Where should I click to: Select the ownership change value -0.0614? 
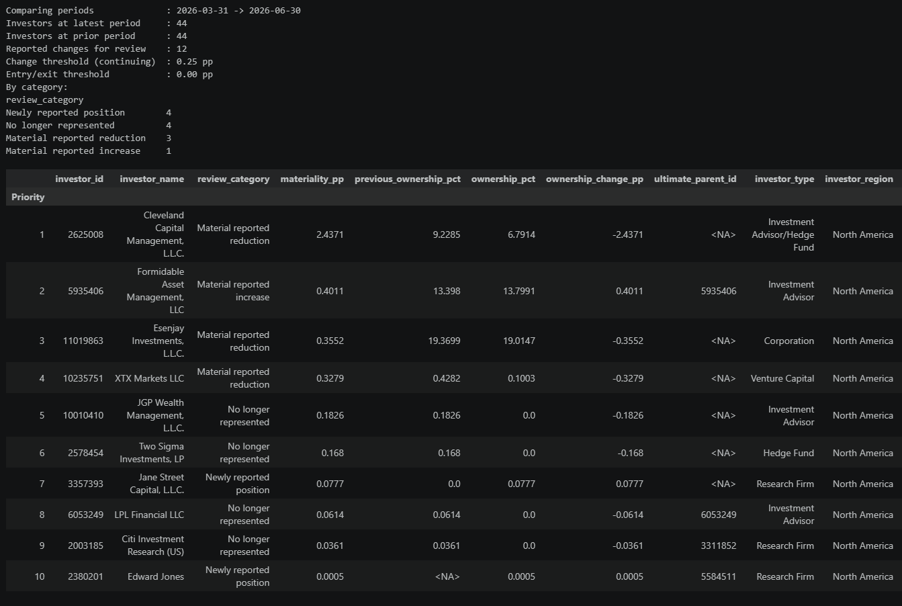[627, 515]
